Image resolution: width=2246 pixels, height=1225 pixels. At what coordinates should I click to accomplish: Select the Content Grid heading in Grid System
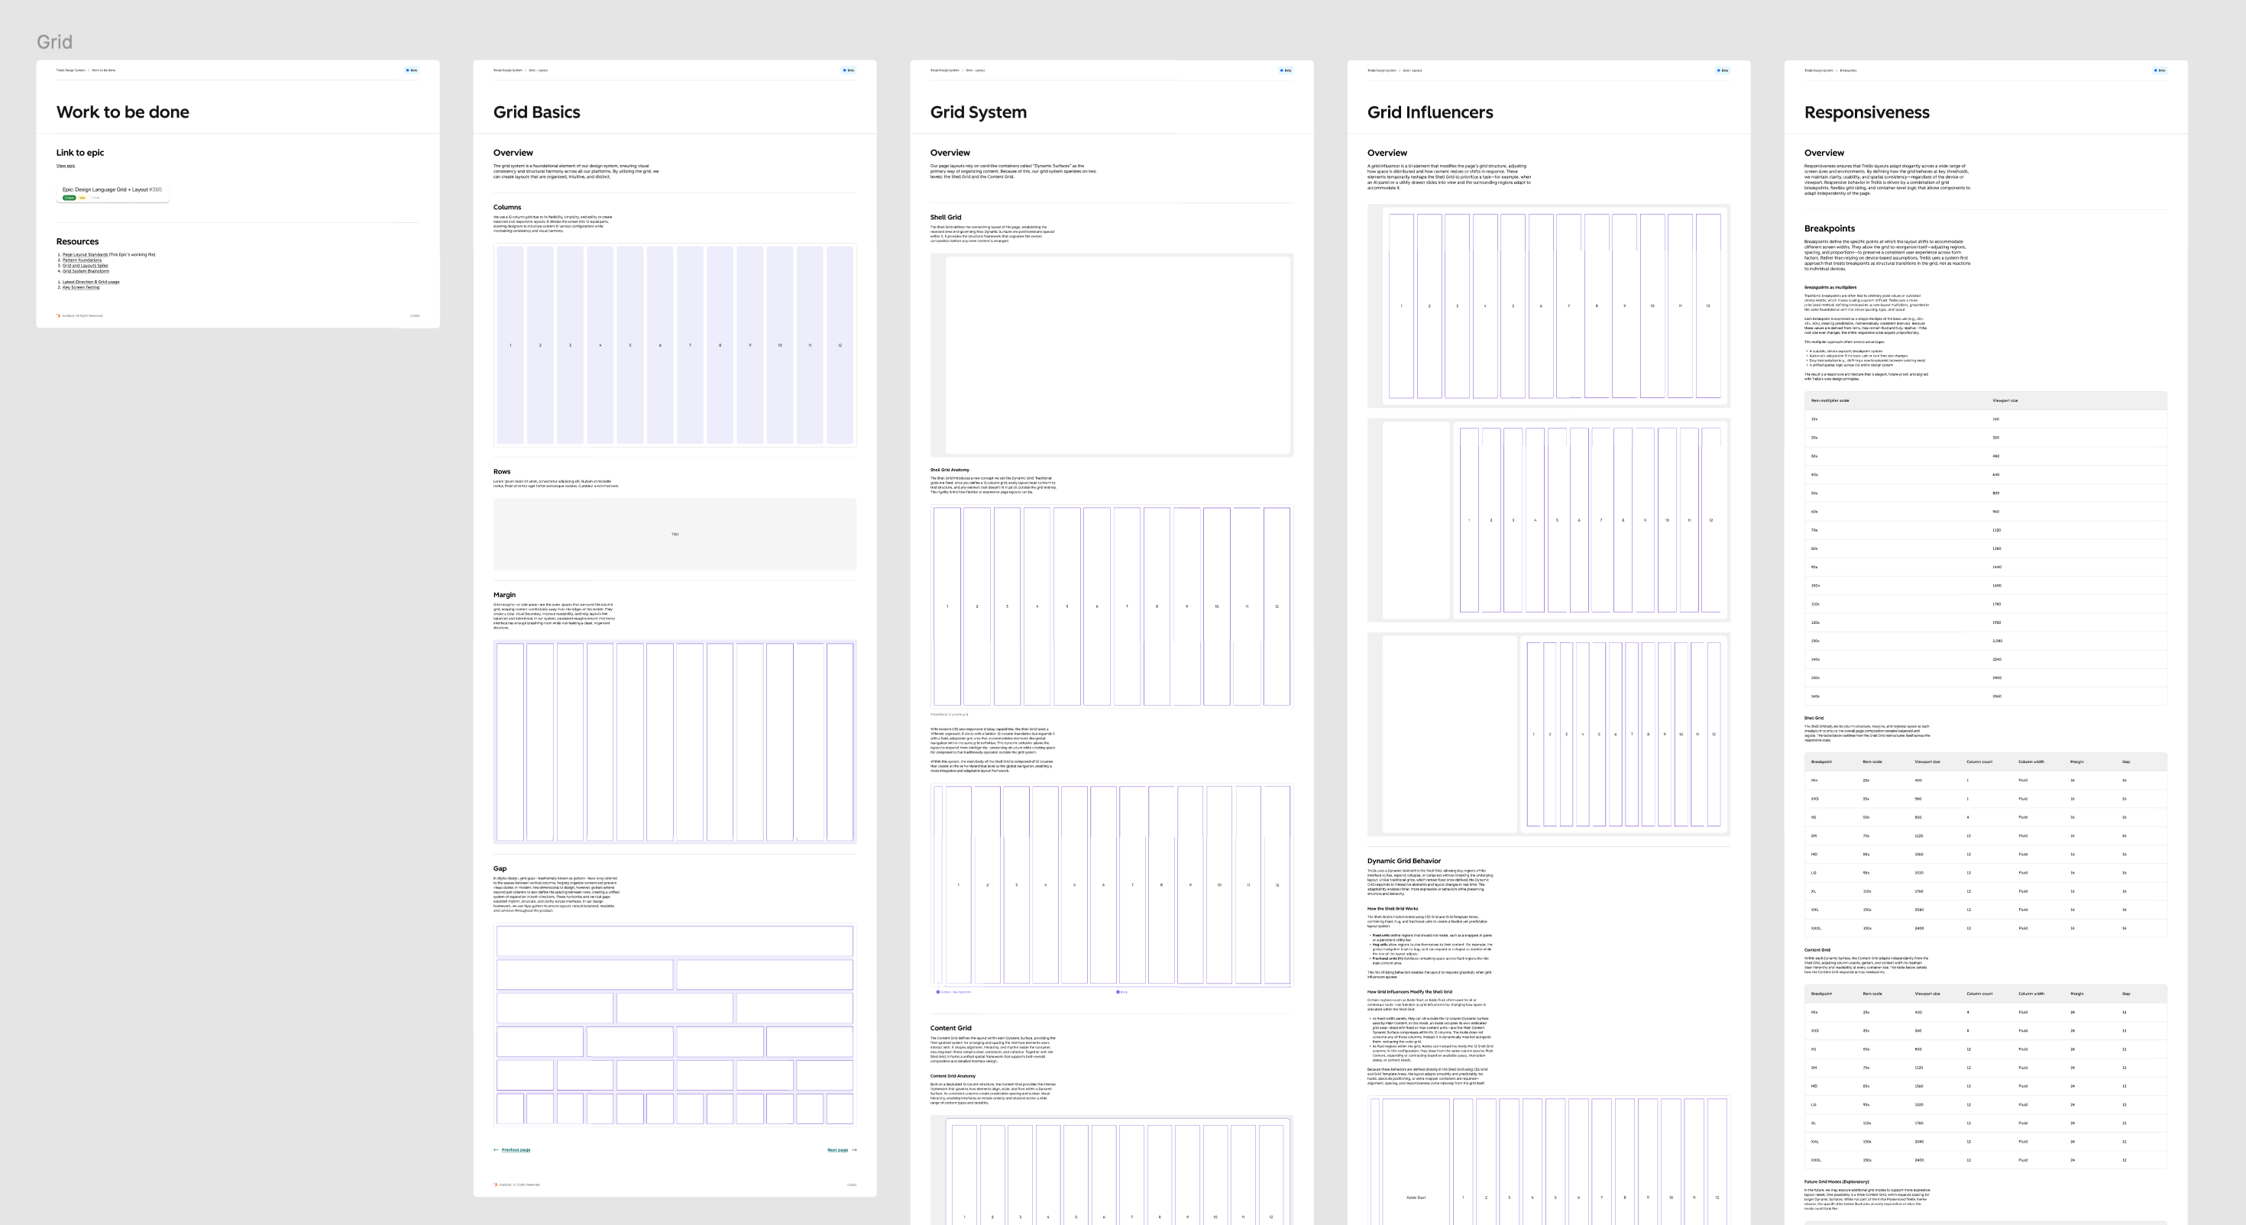click(x=950, y=1028)
